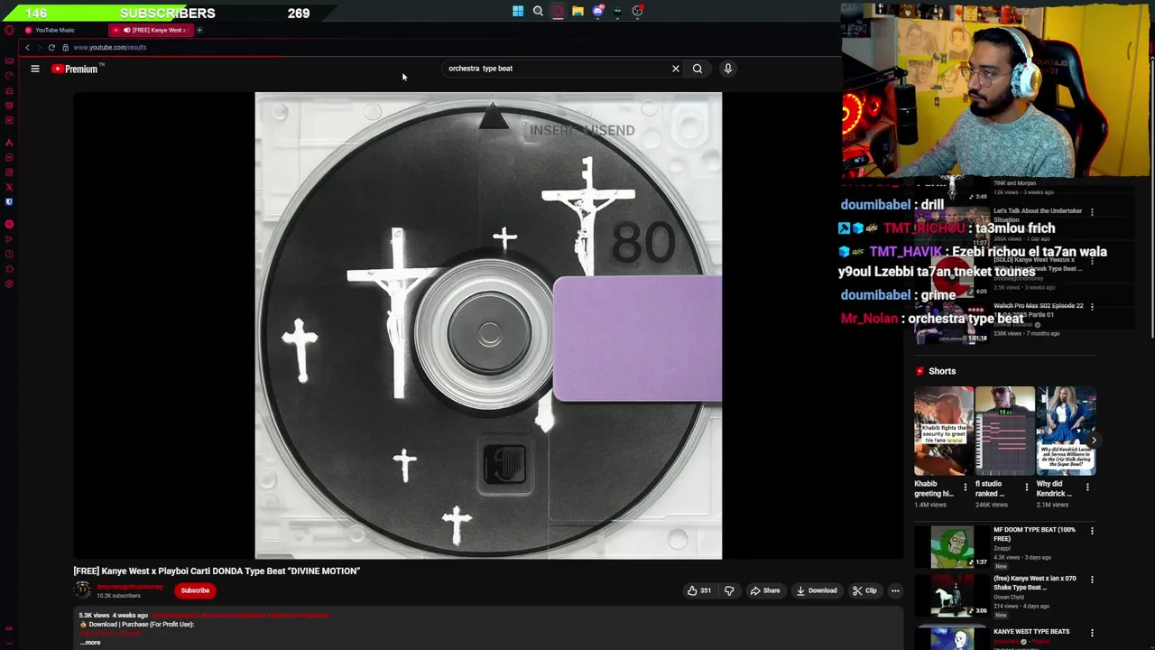The image size is (1155, 650).
Task: Open the 'fl studio ranked' Short thumbnail
Action: click(1005, 431)
